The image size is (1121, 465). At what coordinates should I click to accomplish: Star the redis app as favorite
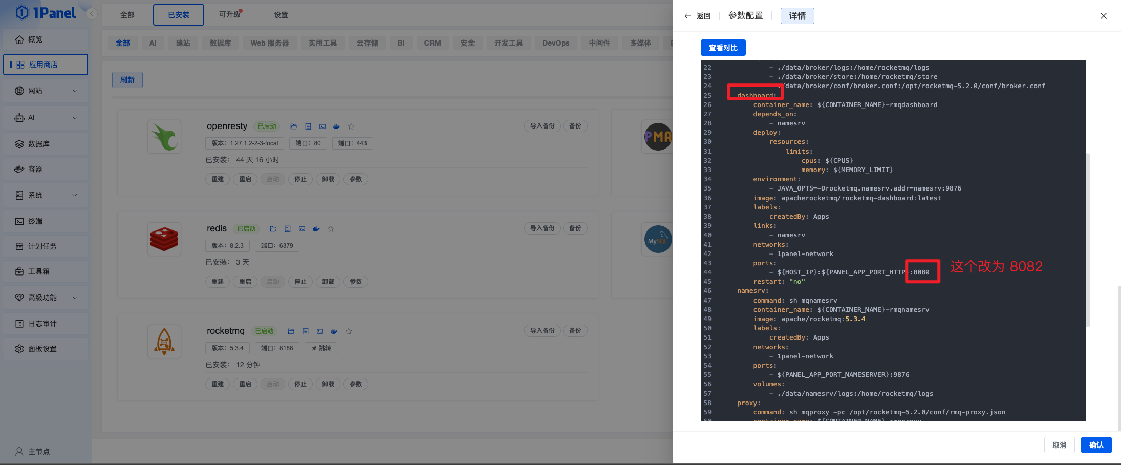(331, 229)
